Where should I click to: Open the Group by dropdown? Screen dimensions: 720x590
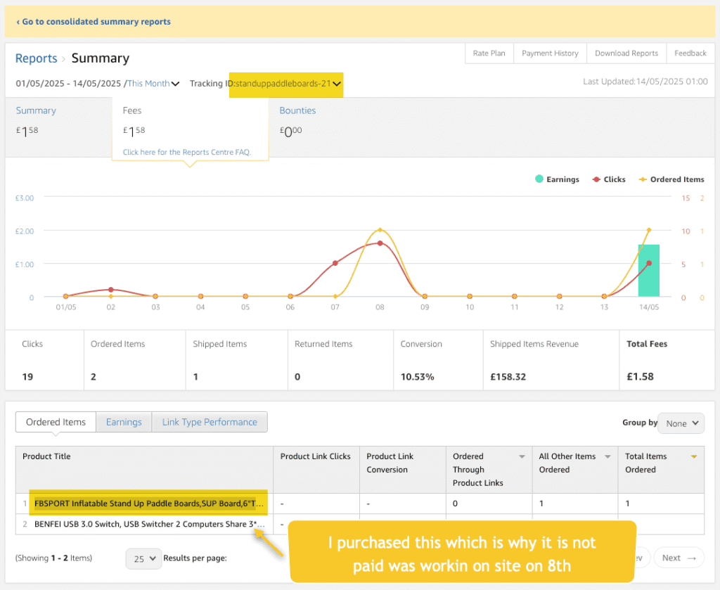point(681,423)
